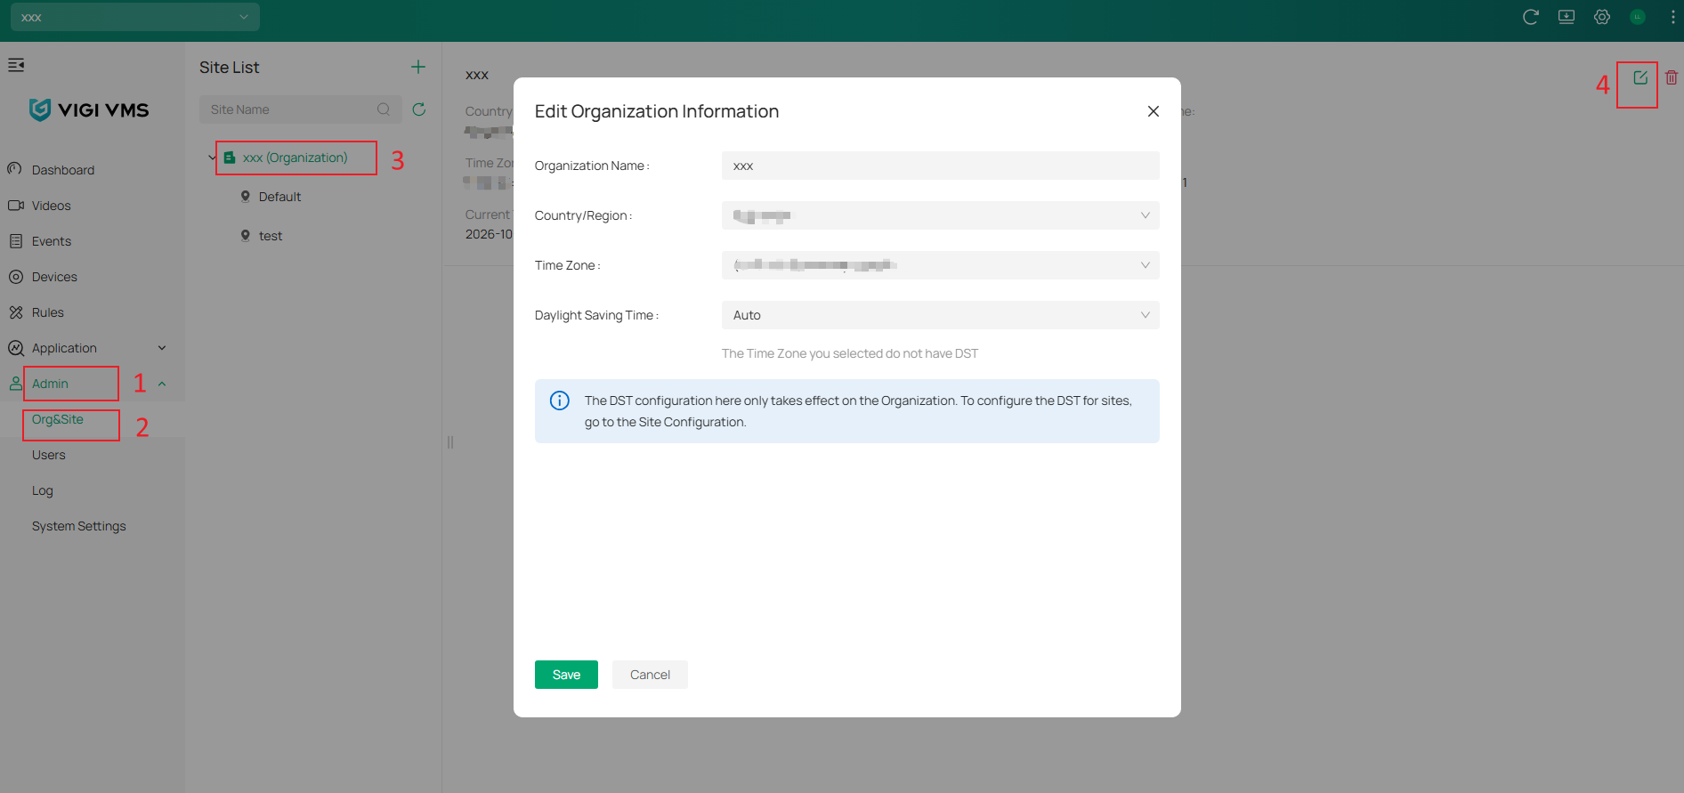1684x793 pixels.
Task: Collapse the xxx organization tree arrow
Action: [212, 158]
